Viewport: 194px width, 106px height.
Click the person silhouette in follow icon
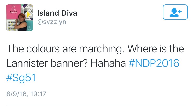click(x=174, y=12)
